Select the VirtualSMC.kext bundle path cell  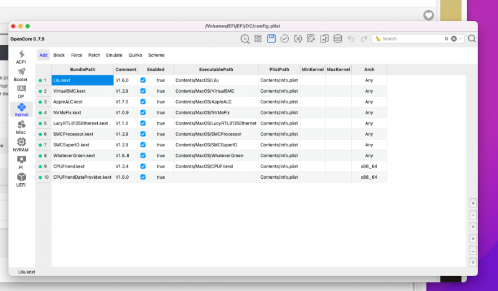(83, 91)
